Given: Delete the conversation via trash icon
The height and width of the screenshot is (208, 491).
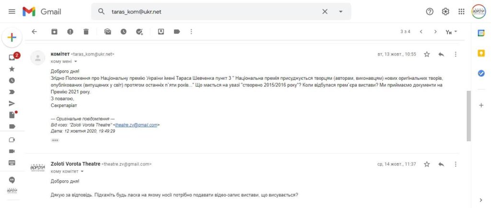Looking at the screenshot, I should click(86, 32).
